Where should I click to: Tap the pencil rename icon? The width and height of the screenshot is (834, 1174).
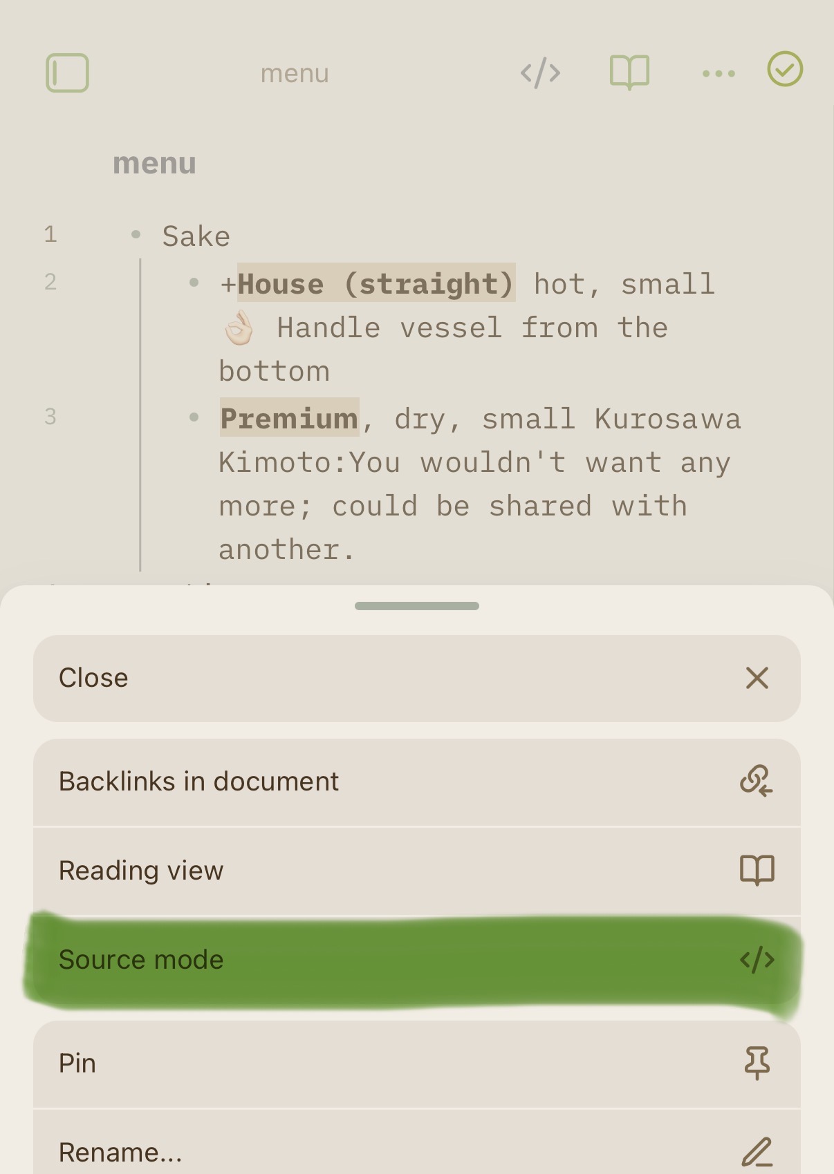click(x=757, y=1151)
